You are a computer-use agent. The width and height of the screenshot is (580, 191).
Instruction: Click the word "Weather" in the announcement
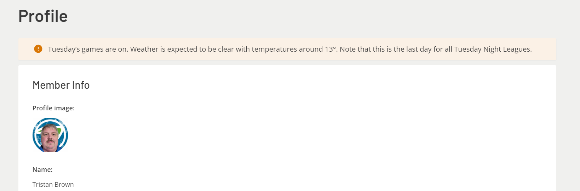(144, 49)
